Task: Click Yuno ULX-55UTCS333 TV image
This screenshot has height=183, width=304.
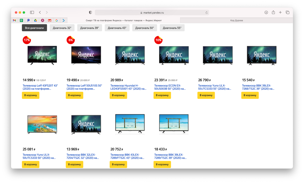Action: [x=218, y=56]
